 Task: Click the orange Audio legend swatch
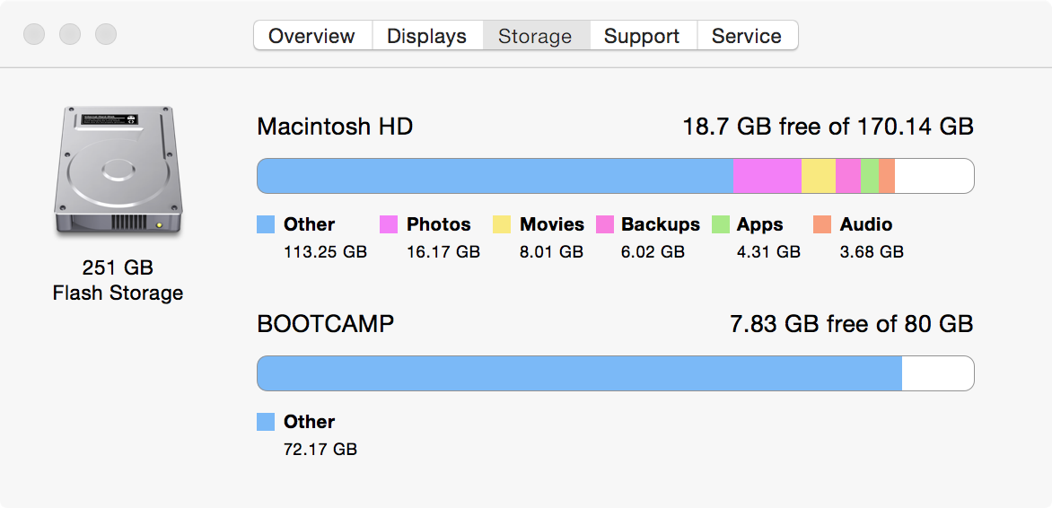822,224
